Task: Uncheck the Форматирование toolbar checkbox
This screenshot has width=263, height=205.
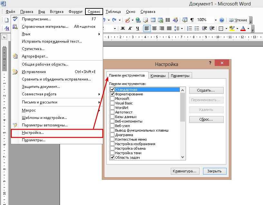Action: coord(112,94)
